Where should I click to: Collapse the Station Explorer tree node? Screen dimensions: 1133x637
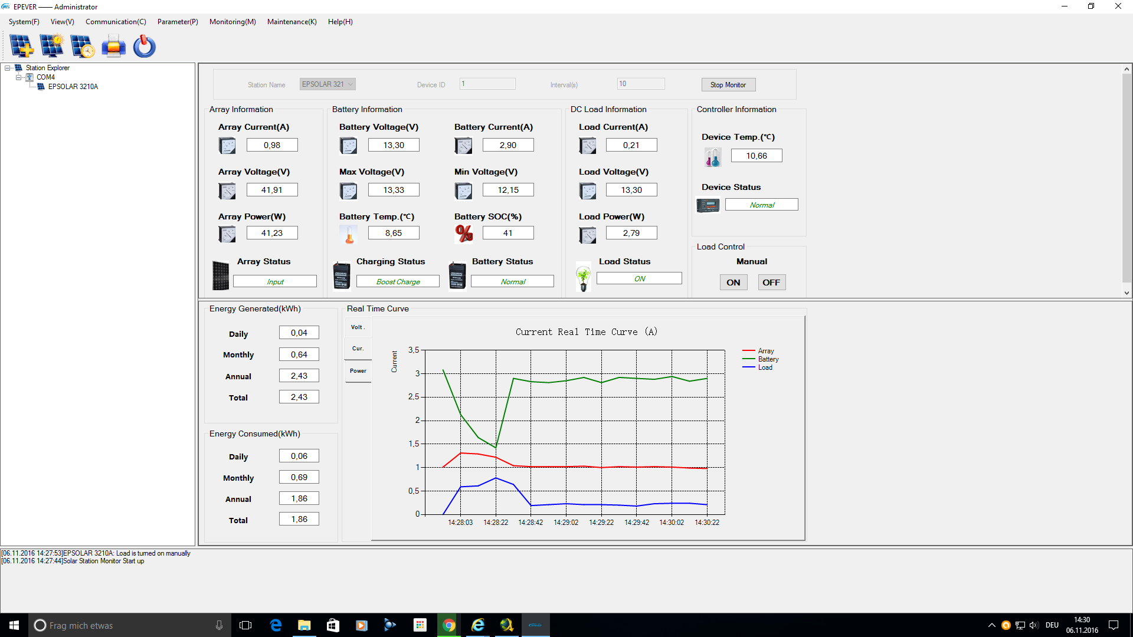tap(8, 68)
